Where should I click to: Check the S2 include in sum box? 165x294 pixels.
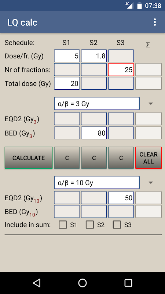pos(90,225)
